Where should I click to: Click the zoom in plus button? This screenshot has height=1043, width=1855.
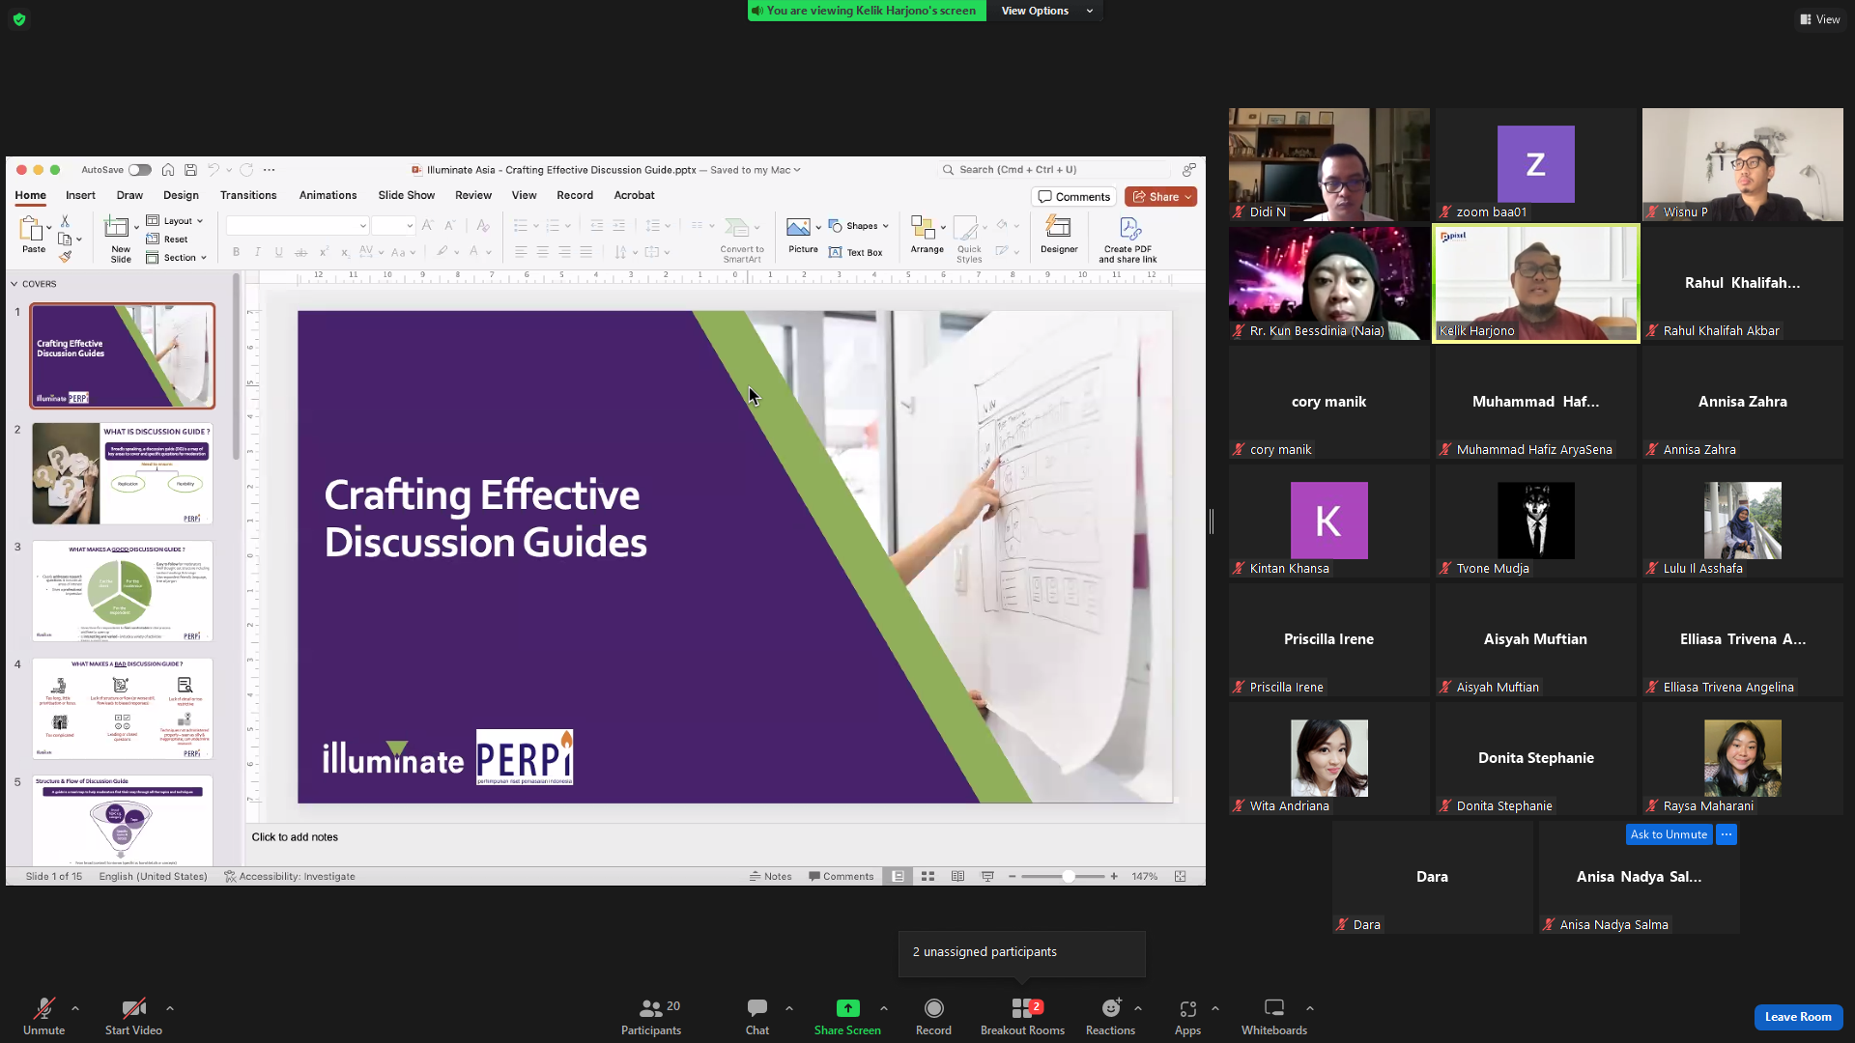tap(1114, 877)
